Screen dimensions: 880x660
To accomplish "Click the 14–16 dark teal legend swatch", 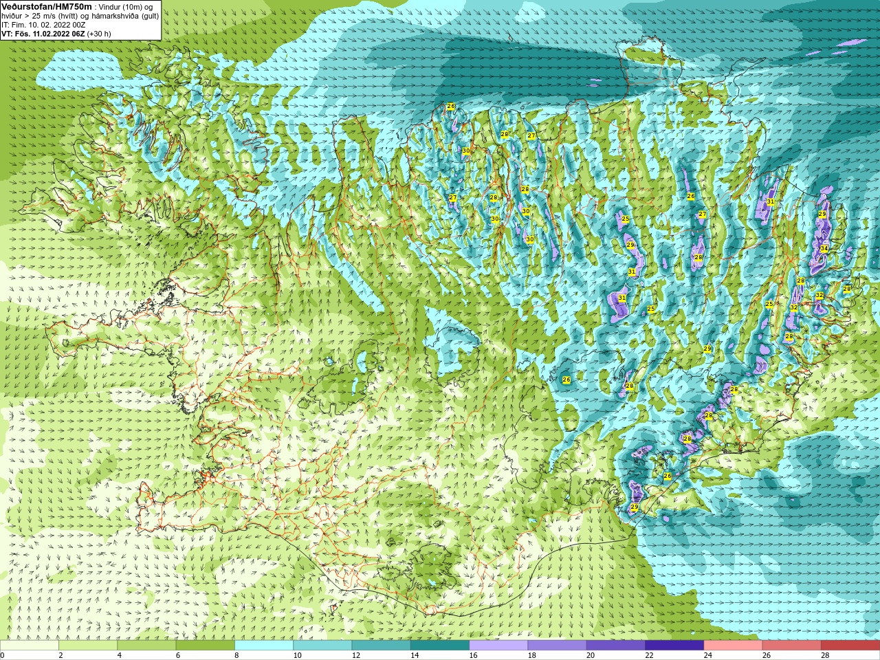I will (440, 646).
